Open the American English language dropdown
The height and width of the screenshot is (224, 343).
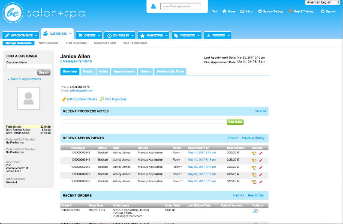[x=322, y=3]
